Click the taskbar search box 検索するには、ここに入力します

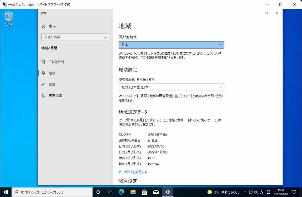(x=52, y=192)
